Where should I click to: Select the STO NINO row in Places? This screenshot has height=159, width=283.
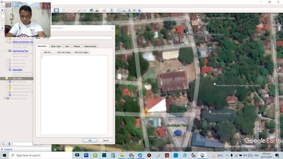pyautogui.click(x=17, y=79)
